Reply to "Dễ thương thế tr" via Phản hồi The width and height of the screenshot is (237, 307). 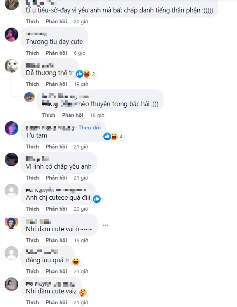pyautogui.click(x=57, y=84)
